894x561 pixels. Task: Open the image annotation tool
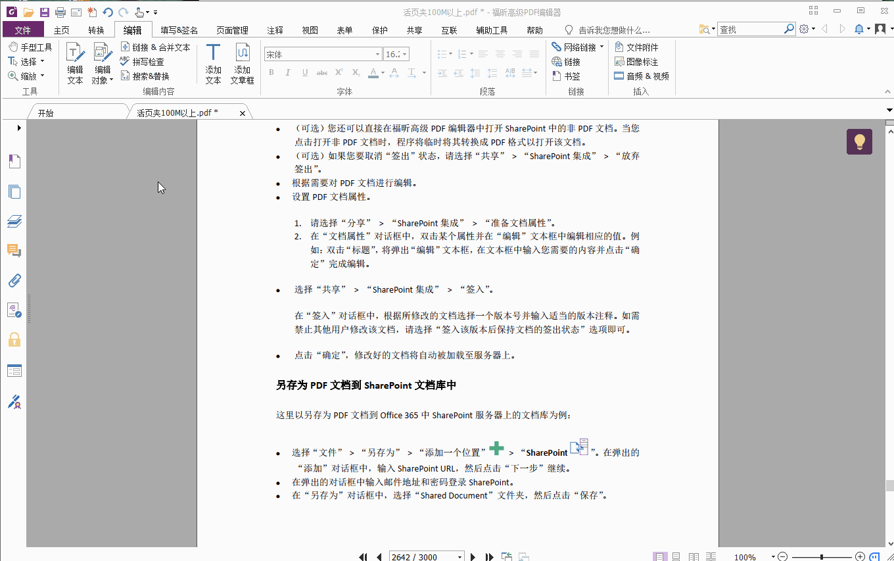[x=636, y=61]
